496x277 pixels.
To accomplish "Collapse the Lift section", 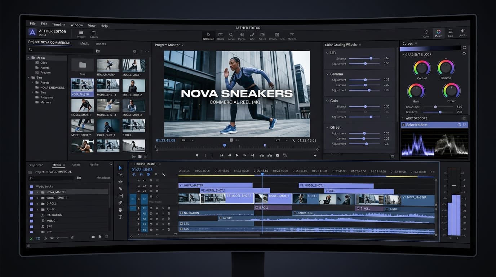I will point(327,53).
